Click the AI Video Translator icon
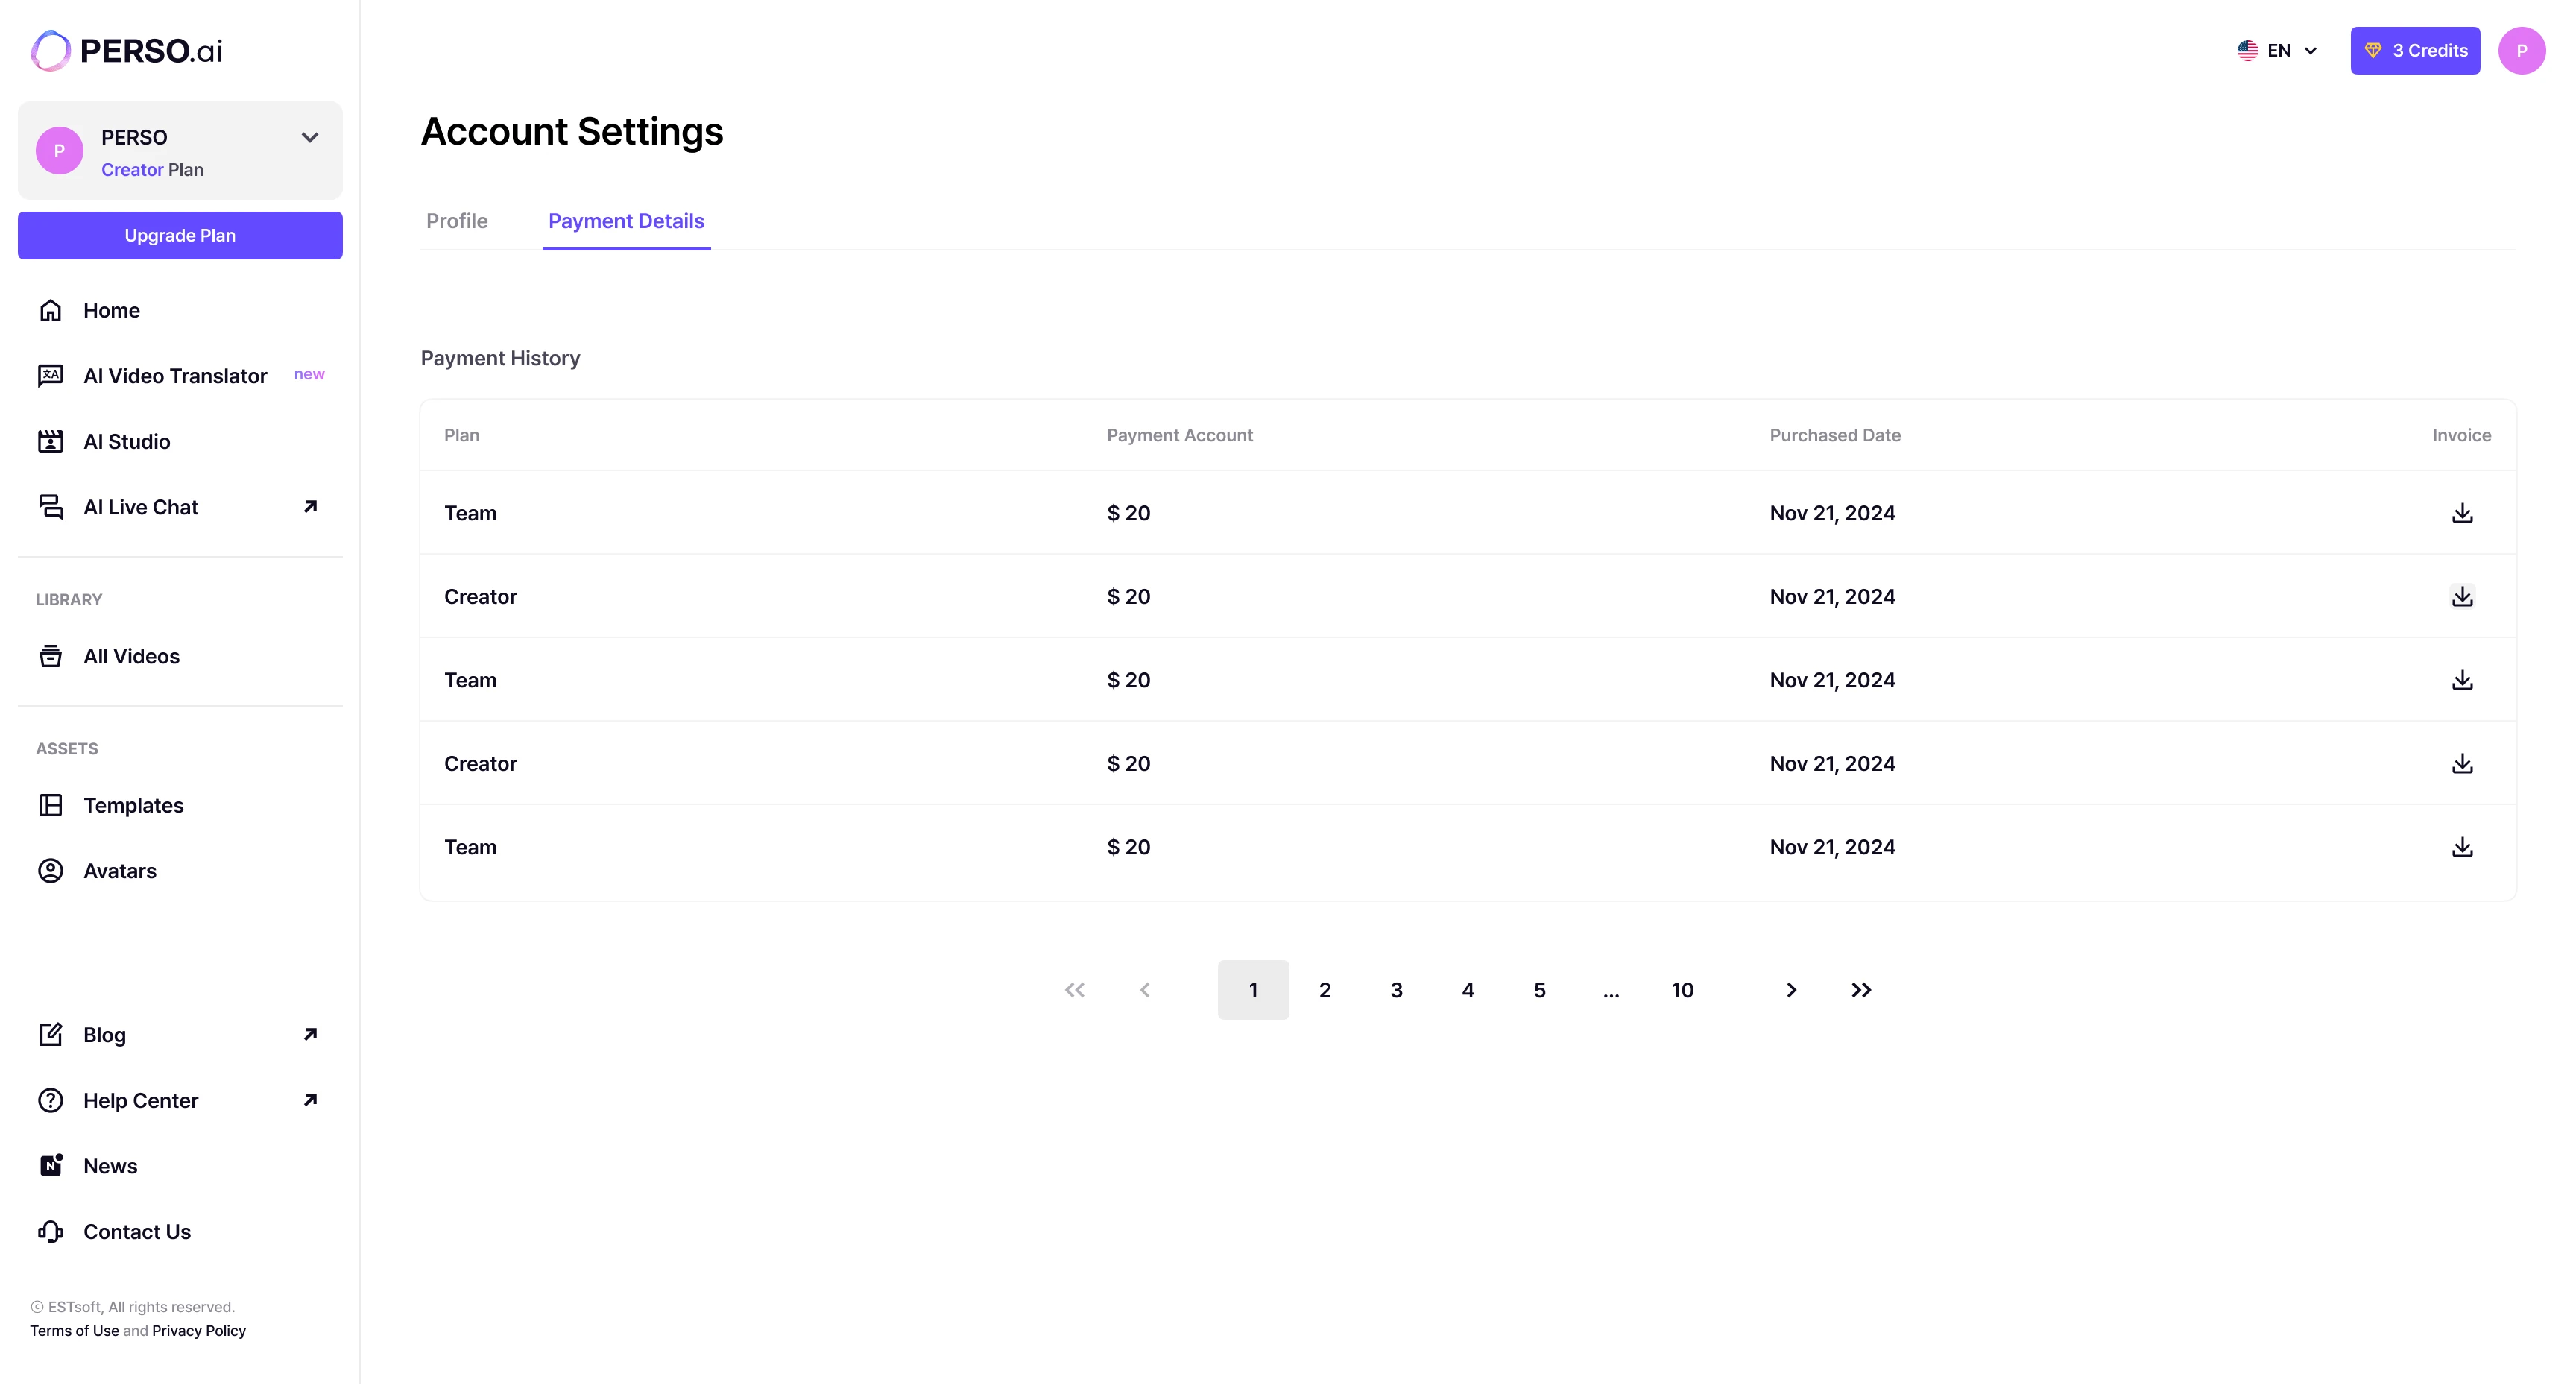The width and height of the screenshot is (2576, 1400). (50, 376)
